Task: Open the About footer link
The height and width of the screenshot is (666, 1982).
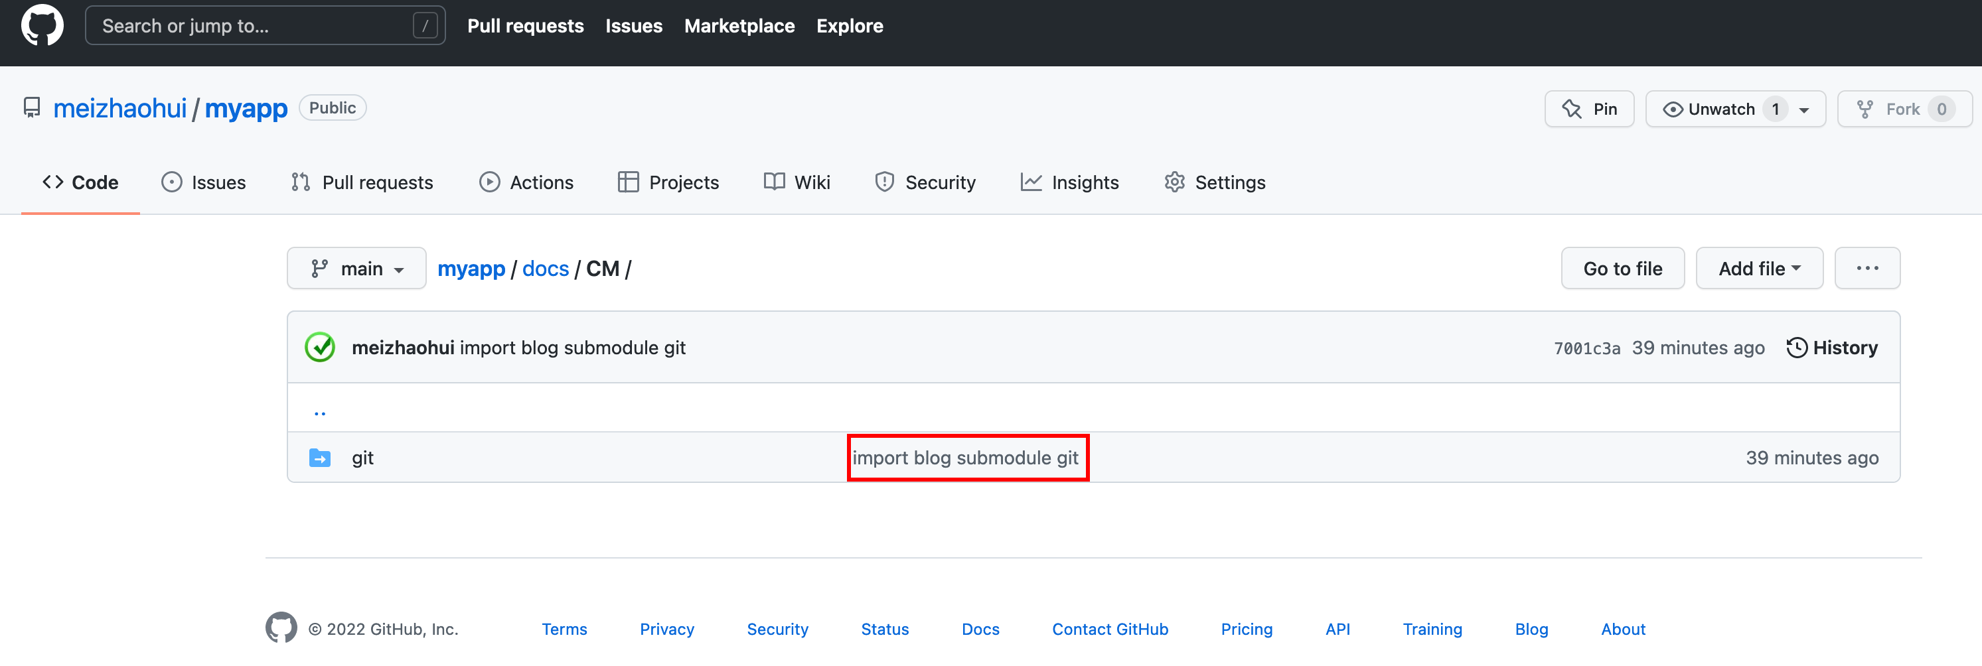Action: point(1623,629)
